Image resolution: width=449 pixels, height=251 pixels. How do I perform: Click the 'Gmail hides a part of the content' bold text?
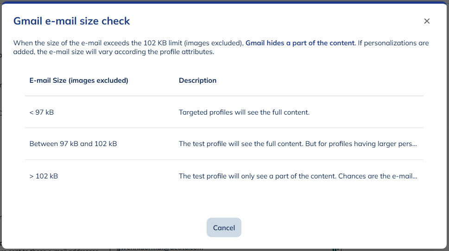[x=300, y=43]
